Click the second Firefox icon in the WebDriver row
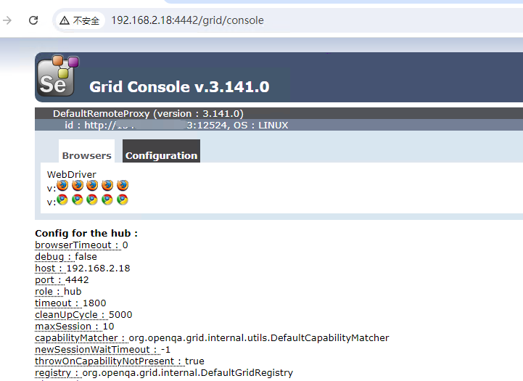This screenshot has height=381, width=523. (78, 185)
